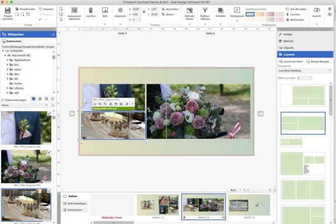The image size is (336, 224).
Task: Click the sort order icon beside Name
Action: click(x=53, y=105)
